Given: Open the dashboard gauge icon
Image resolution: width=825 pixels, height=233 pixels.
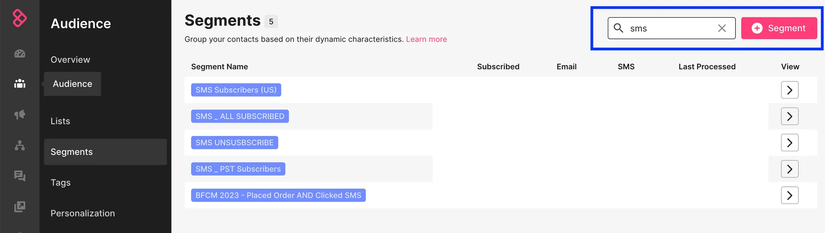Looking at the screenshot, I should [20, 54].
